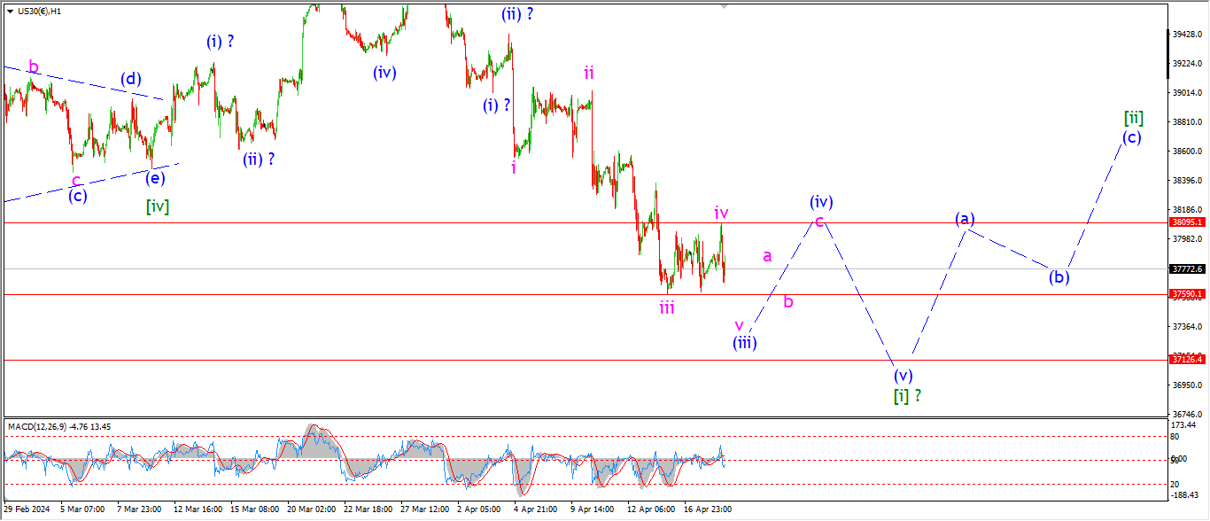Click the 39428.0 price scale value

pos(1187,35)
